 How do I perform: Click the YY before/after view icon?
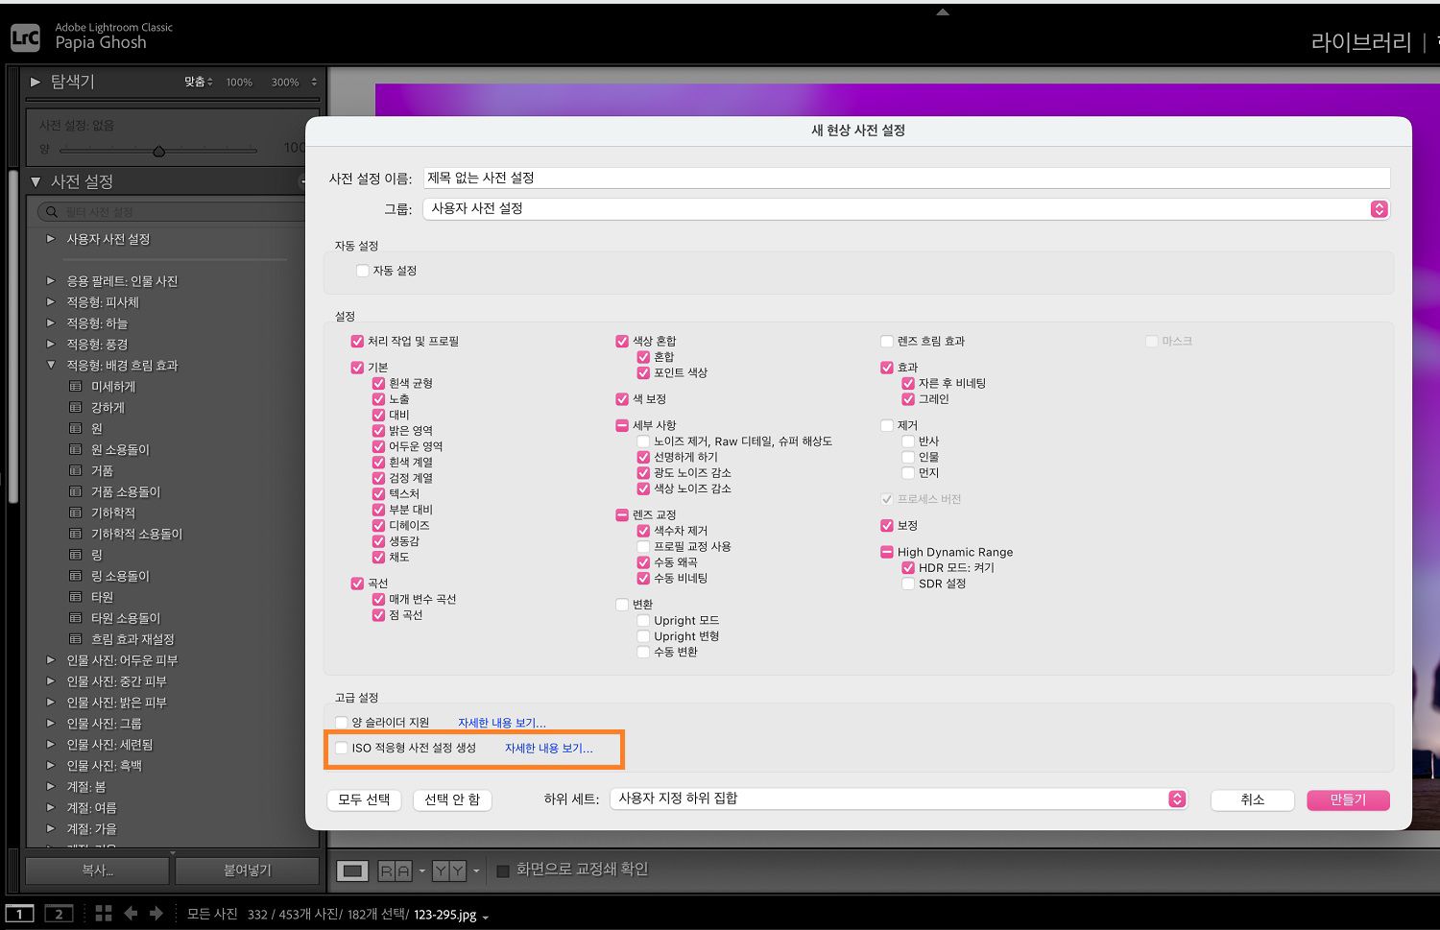tap(448, 870)
